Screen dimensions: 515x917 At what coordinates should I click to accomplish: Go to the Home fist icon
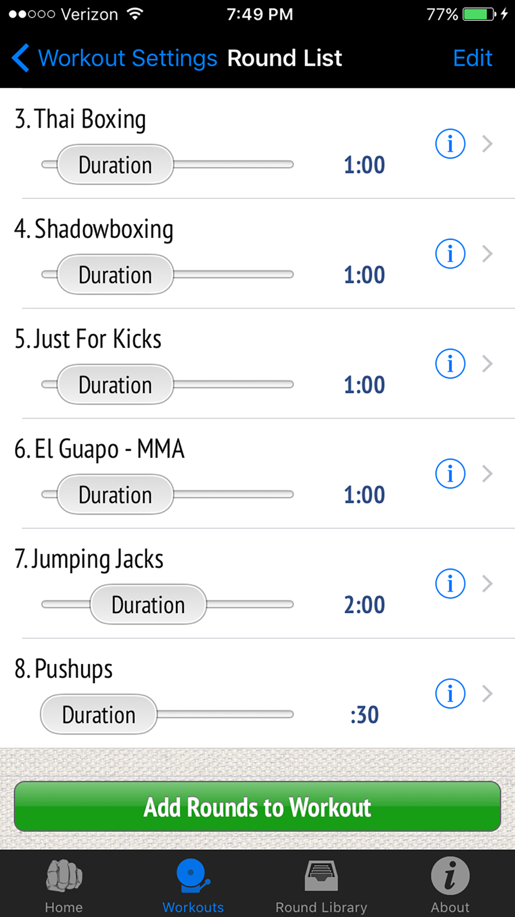[64, 884]
